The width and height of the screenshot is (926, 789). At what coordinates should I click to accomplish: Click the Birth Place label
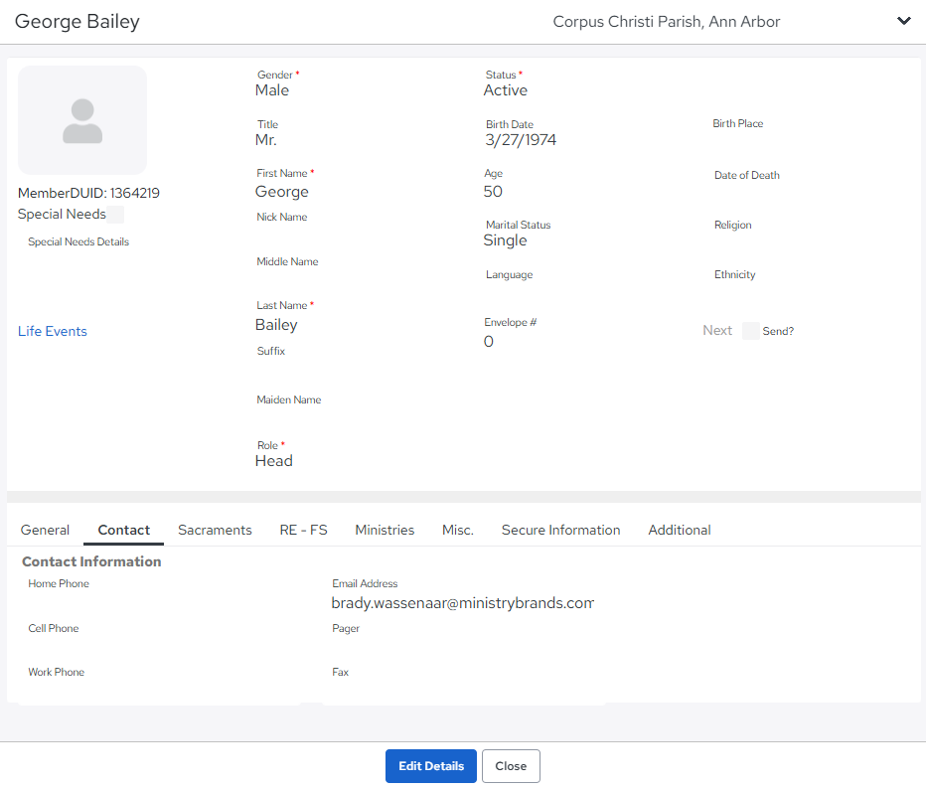pyautogui.click(x=737, y=123)
